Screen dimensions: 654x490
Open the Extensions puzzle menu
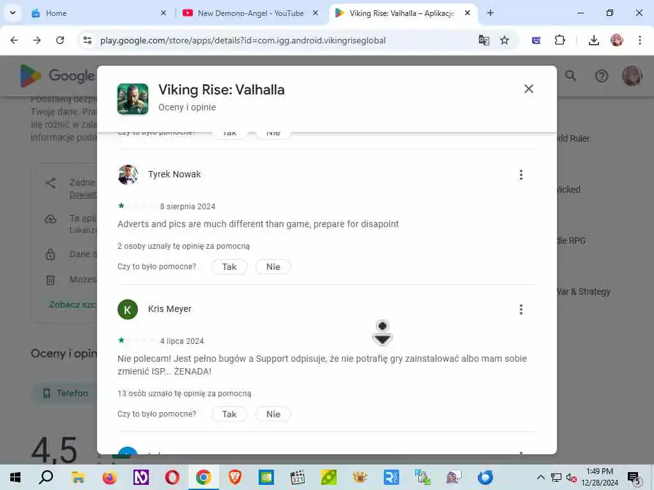coord(559,40)
